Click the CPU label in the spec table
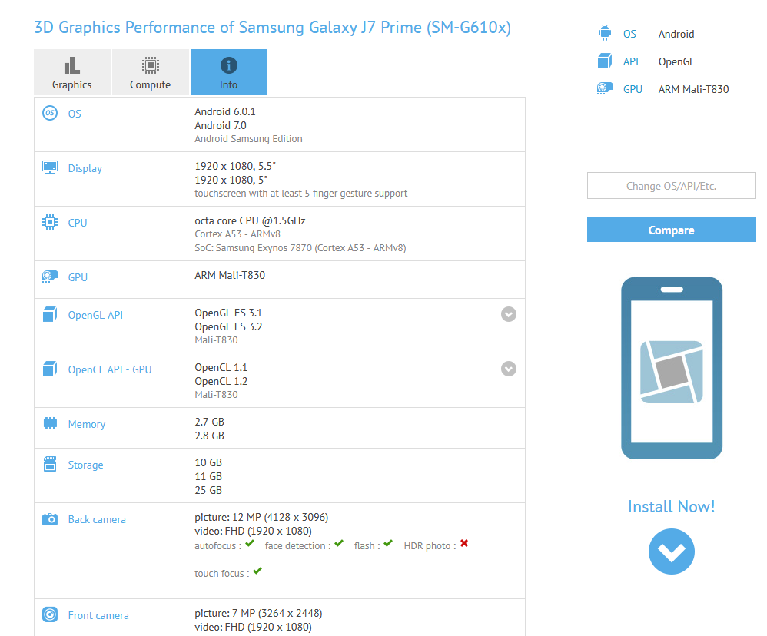767x636 pixels. (x=78, y=223)
